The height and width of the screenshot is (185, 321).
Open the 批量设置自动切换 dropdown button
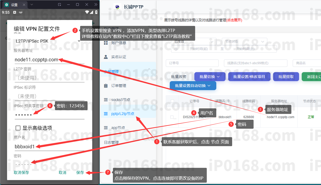click(193, 86)
